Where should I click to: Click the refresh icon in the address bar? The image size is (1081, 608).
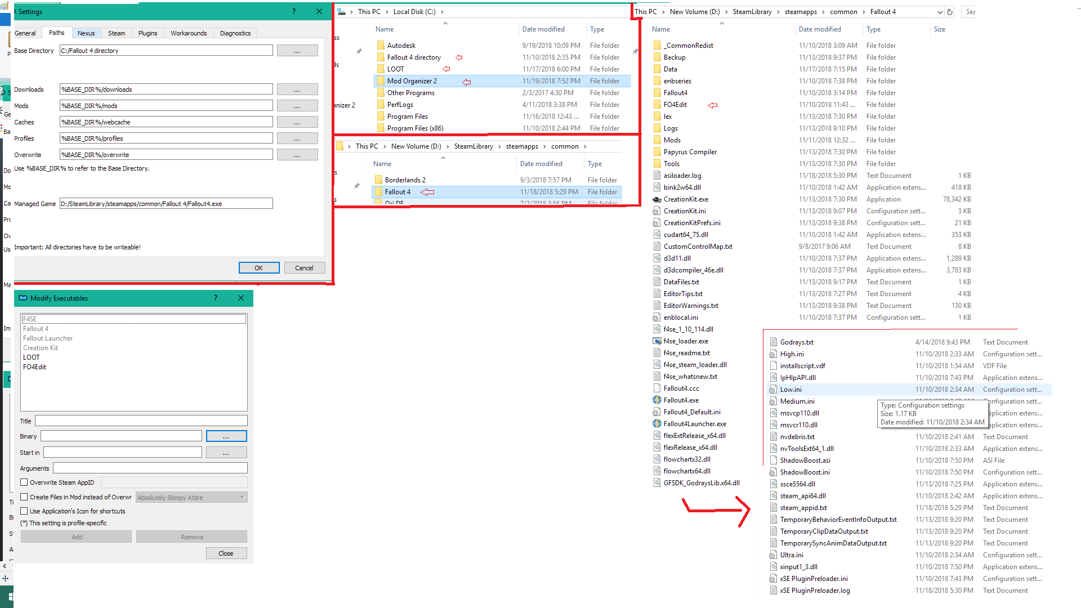tap(950, 12)
